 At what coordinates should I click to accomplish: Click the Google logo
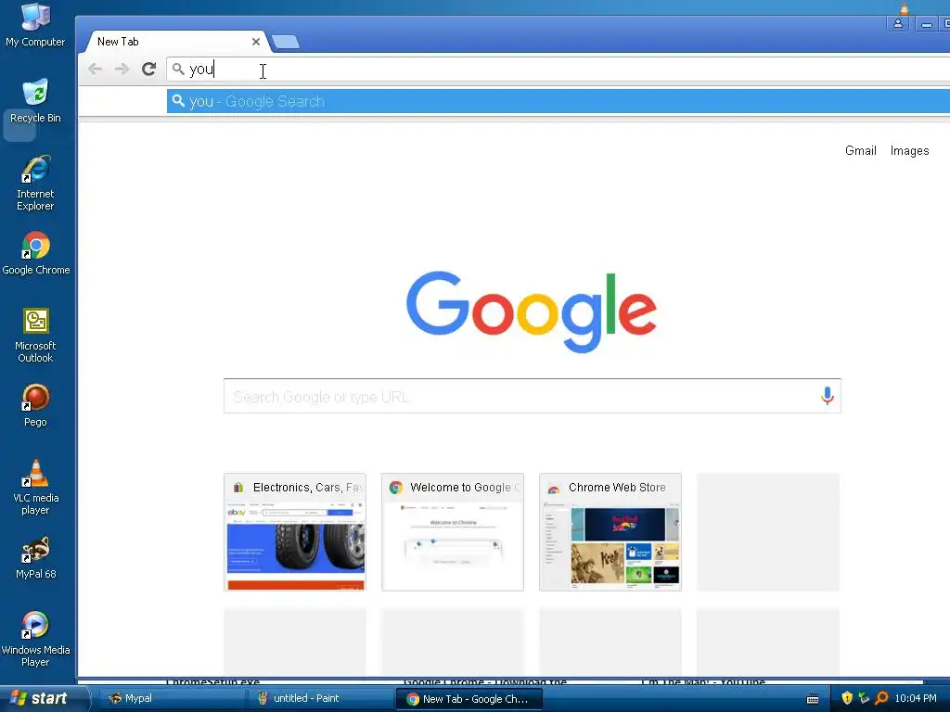532,311
